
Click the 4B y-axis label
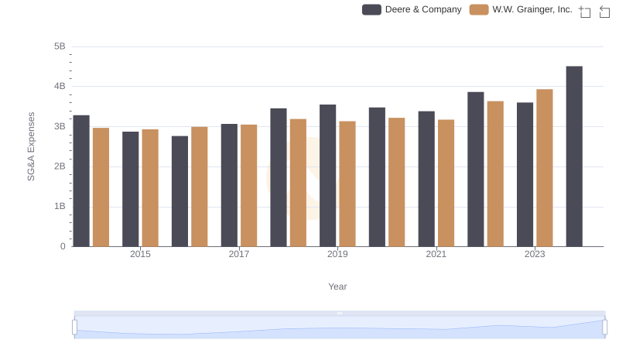pos(60,86)
